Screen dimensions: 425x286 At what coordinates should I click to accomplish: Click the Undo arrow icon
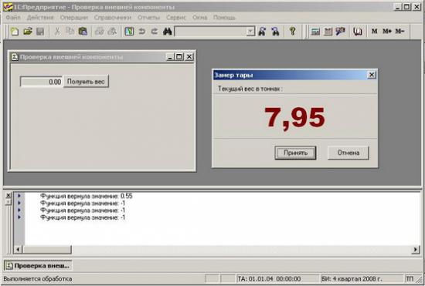click(141, 32)
